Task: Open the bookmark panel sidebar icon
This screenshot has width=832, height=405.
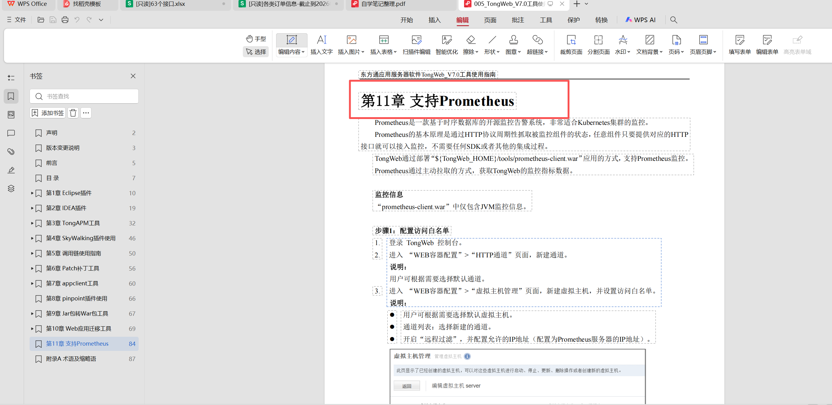Action: tap(11, 96)
